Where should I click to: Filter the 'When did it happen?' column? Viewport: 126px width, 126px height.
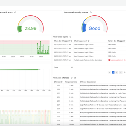[x=72, y=41]
